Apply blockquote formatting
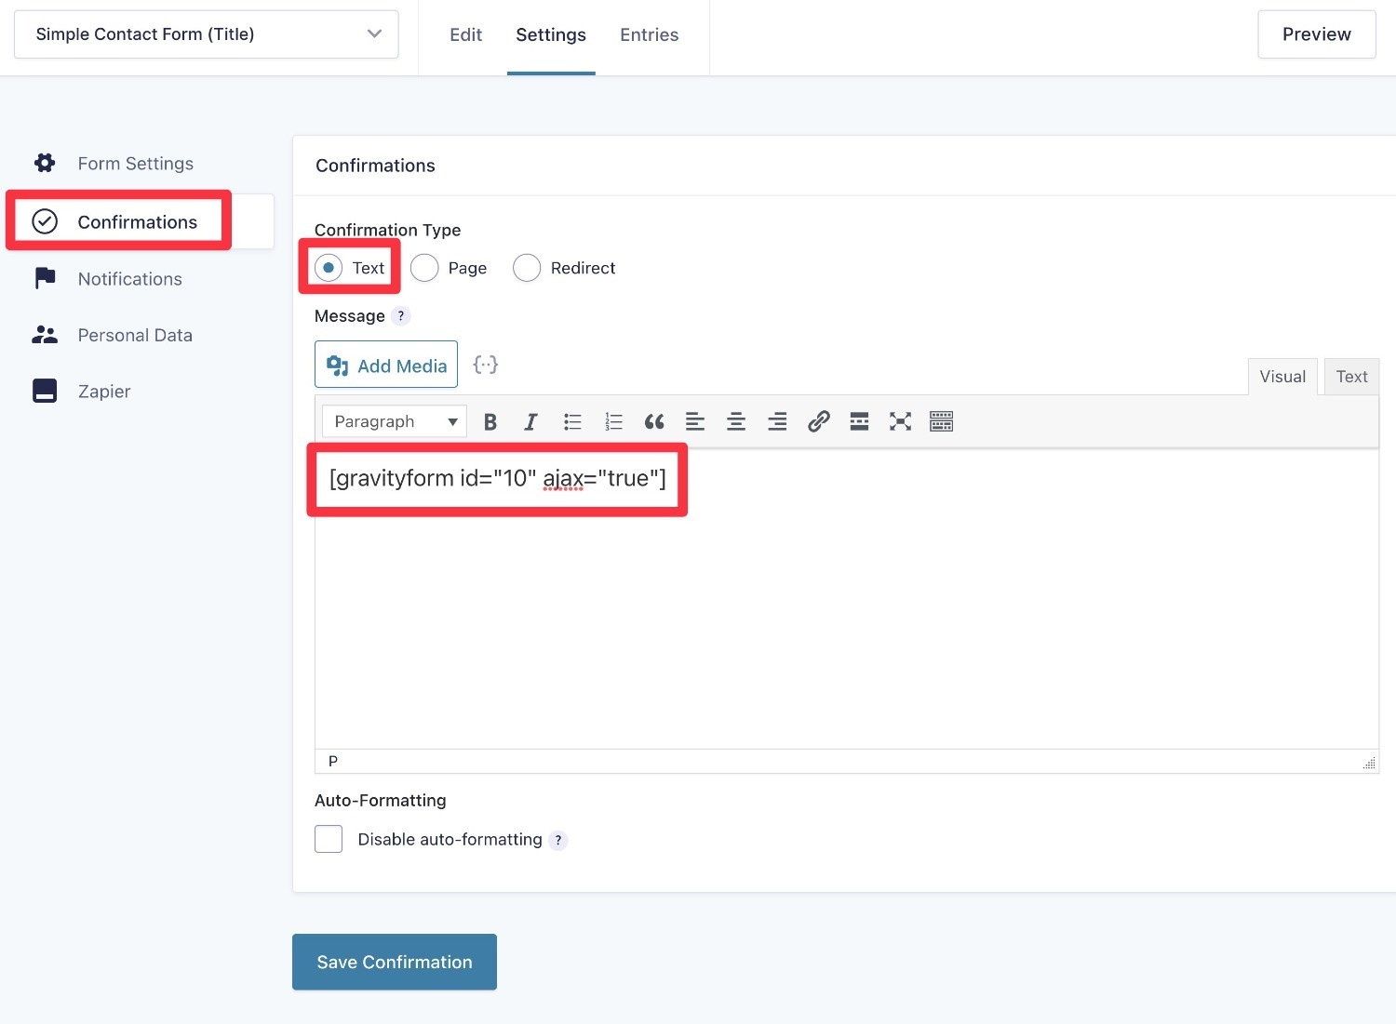The image size is (1396, 1024). 654,422
